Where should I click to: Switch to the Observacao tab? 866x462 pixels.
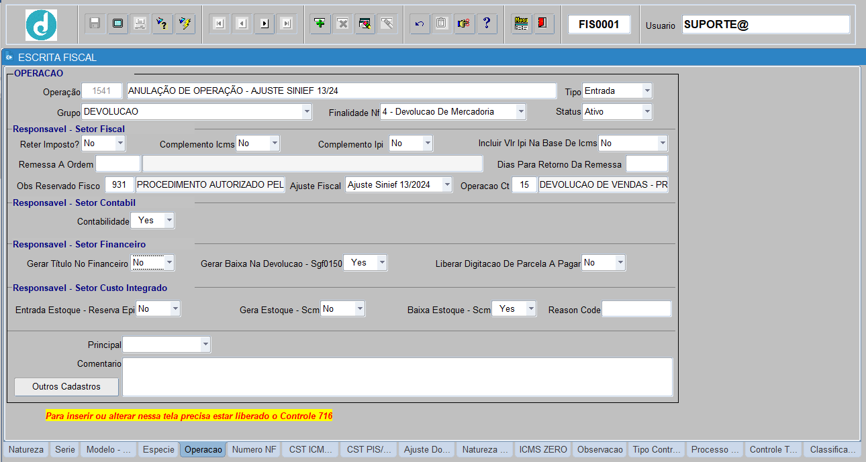599,450
